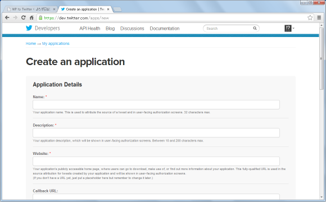Click the Name field label
The width and height of the screenshot is (326, 202).
[x=39, y=97]
